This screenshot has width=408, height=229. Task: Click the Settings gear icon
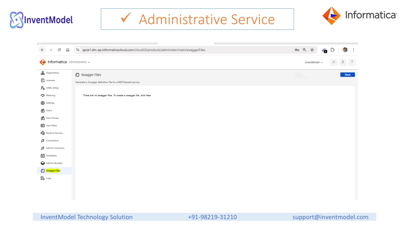coord(43,103)
